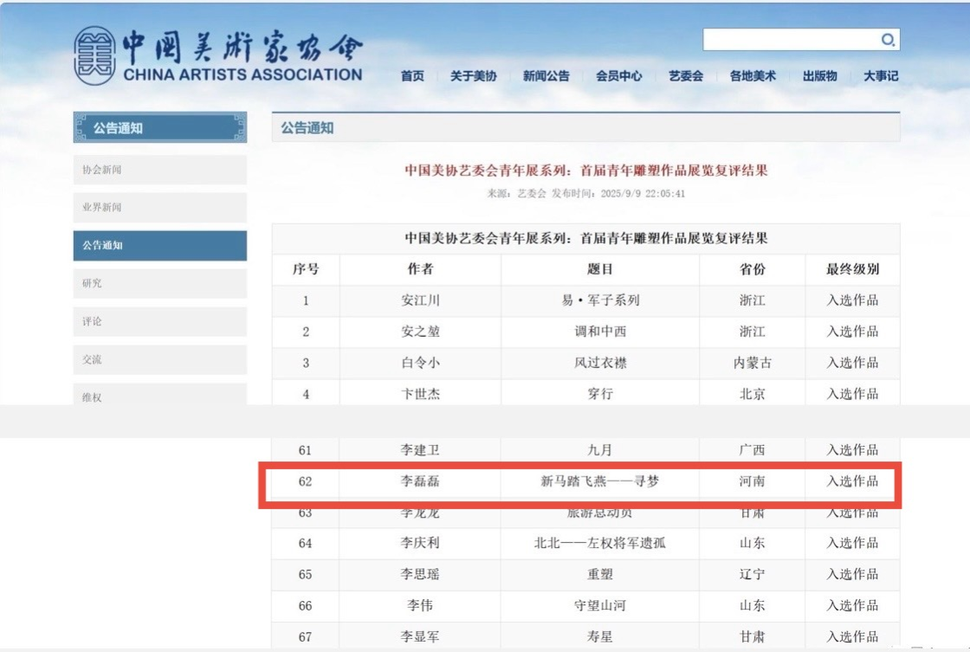Open 大事记 in the top navigation

(881, 76)
